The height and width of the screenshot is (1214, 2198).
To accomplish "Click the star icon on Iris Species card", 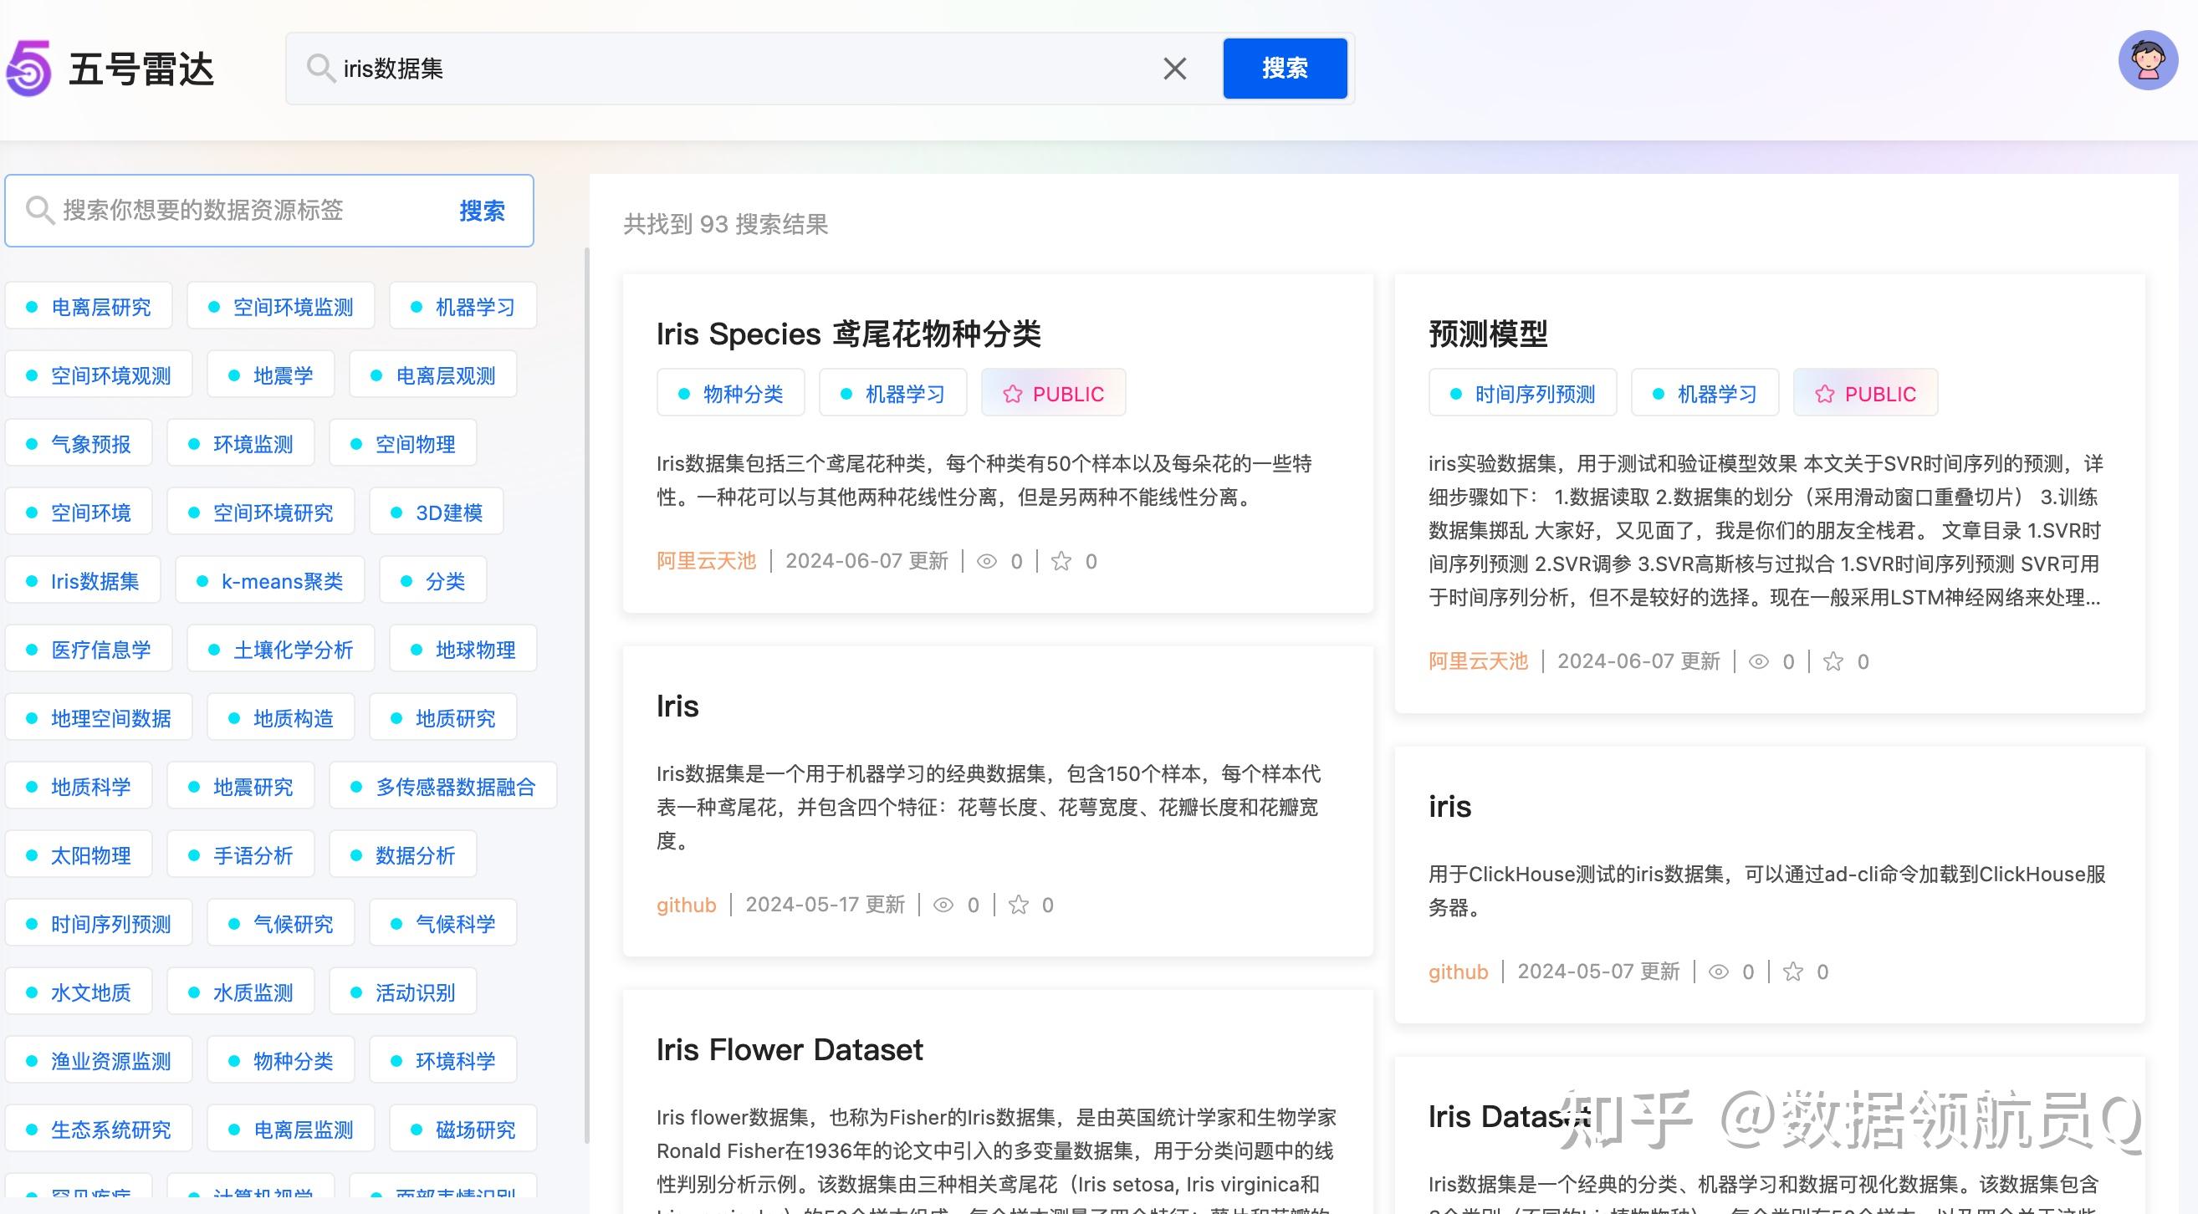I will coord(1061,560).
